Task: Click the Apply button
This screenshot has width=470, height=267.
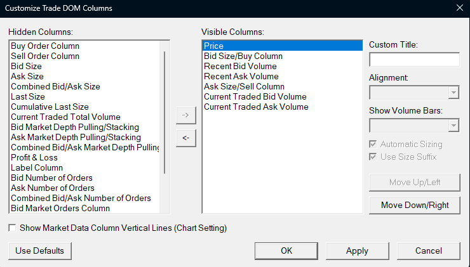Action: [357, 251]
